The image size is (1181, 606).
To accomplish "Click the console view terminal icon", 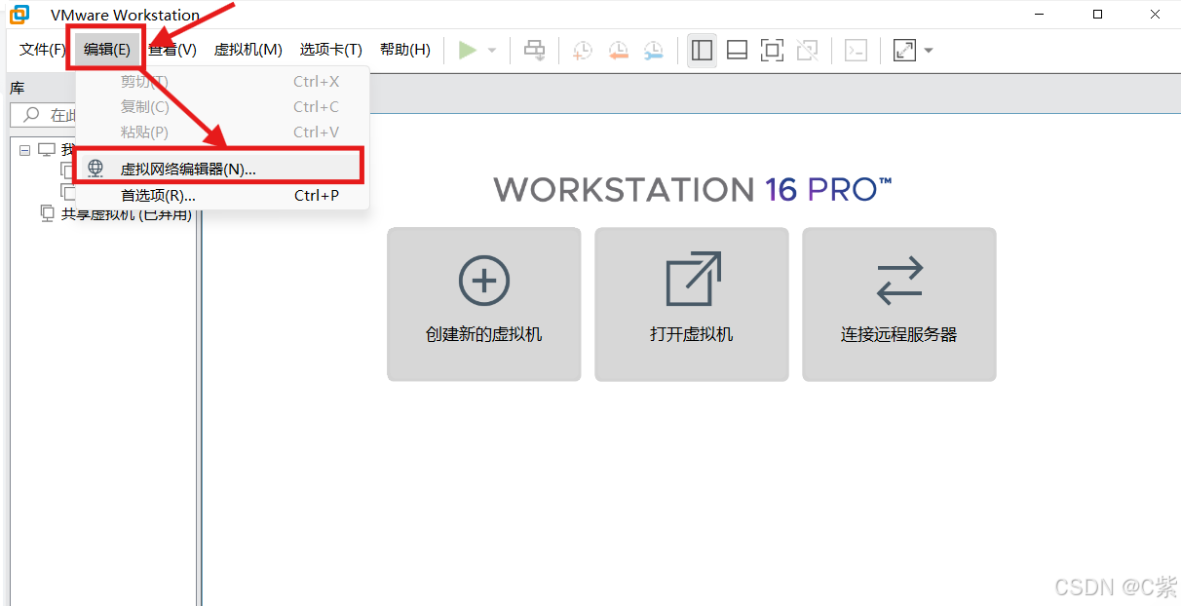I will (856, 50).
